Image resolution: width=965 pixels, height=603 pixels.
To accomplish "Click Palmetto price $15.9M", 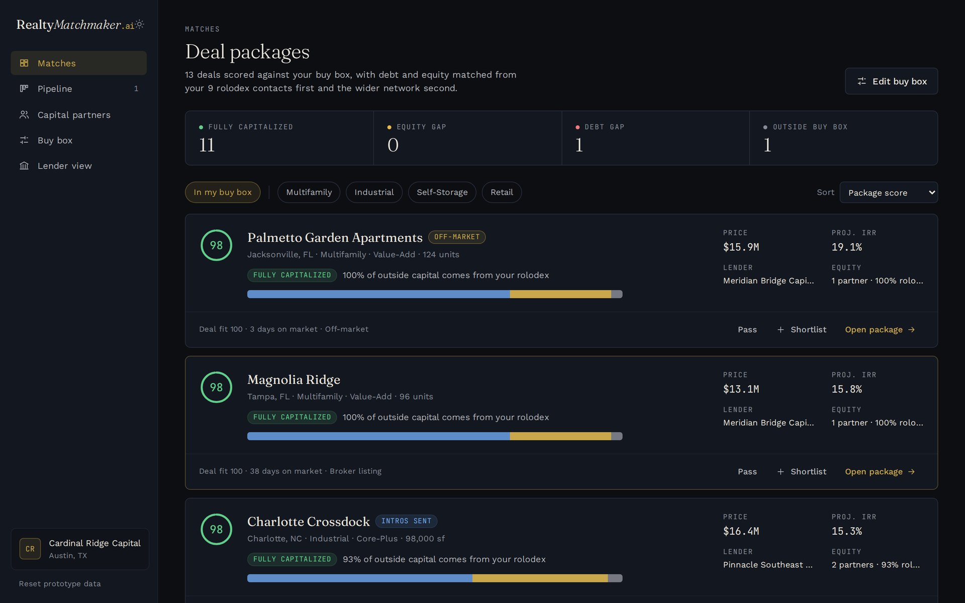I will pyautogui.click(x=741, y=247).
